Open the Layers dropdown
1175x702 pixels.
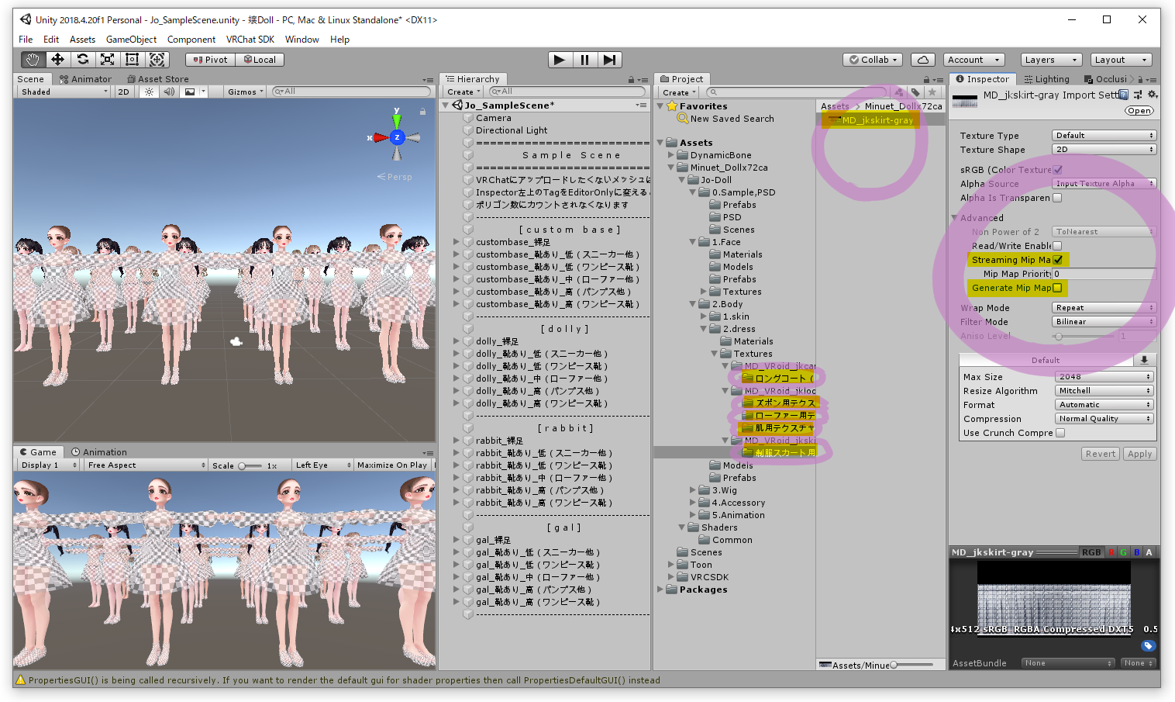click(1051, 60)
